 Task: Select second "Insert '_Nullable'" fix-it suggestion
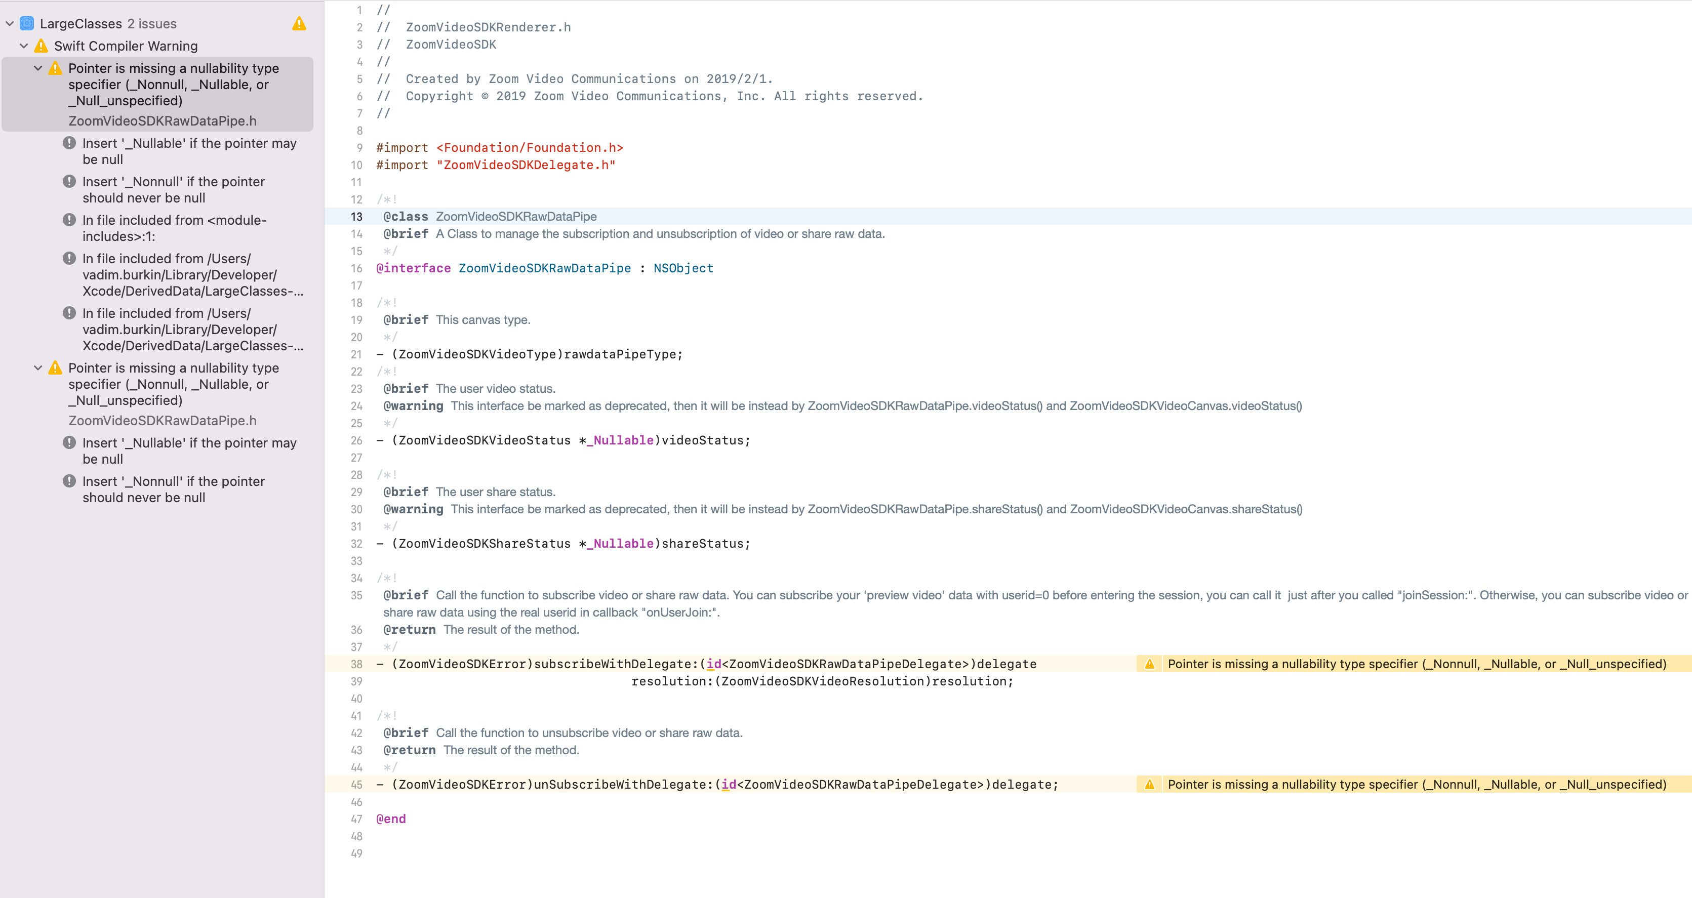tap(189, 451)
